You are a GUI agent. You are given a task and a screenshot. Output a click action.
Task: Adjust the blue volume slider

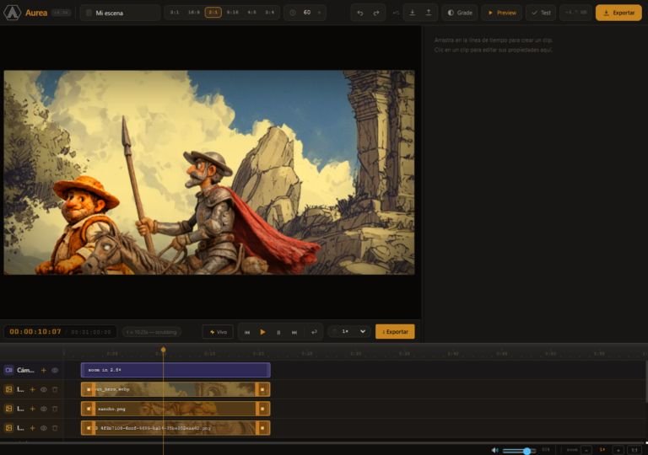519,451
